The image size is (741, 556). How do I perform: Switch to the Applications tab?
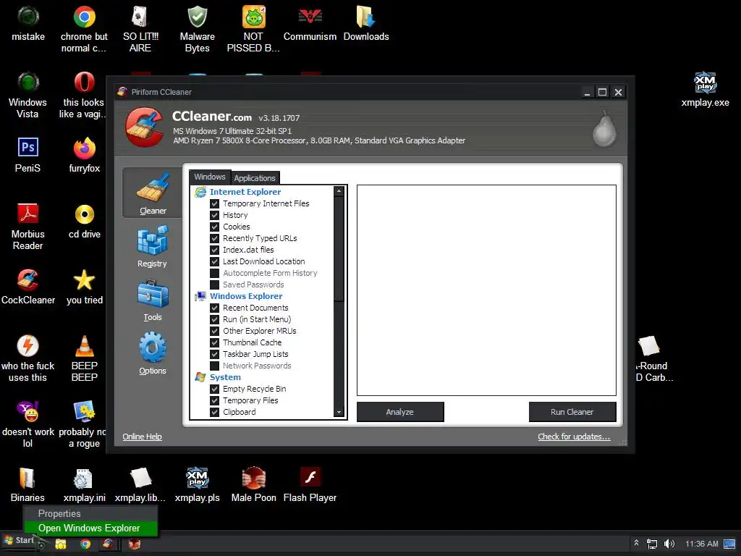255,178
